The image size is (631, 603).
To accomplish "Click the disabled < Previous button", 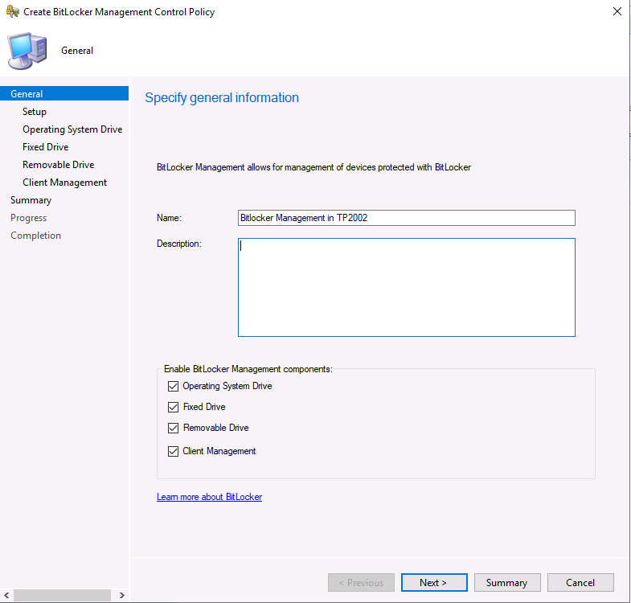I will 361,582.
